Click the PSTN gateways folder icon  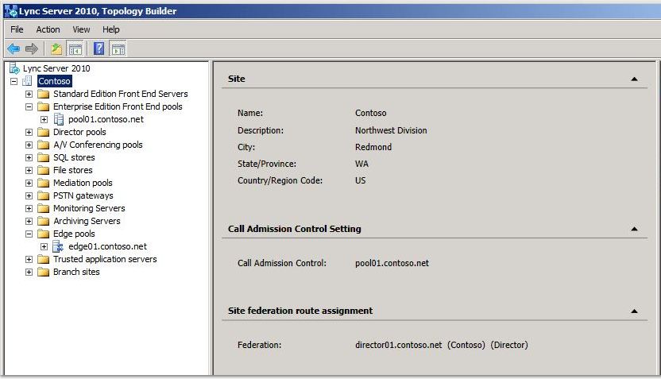click(44, 195)
